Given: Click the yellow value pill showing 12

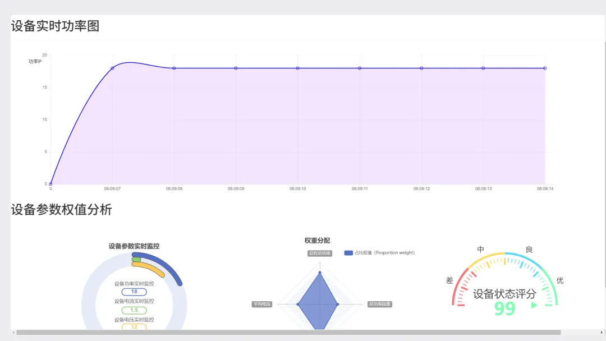Looking at the screenshot, I should 134,327.
